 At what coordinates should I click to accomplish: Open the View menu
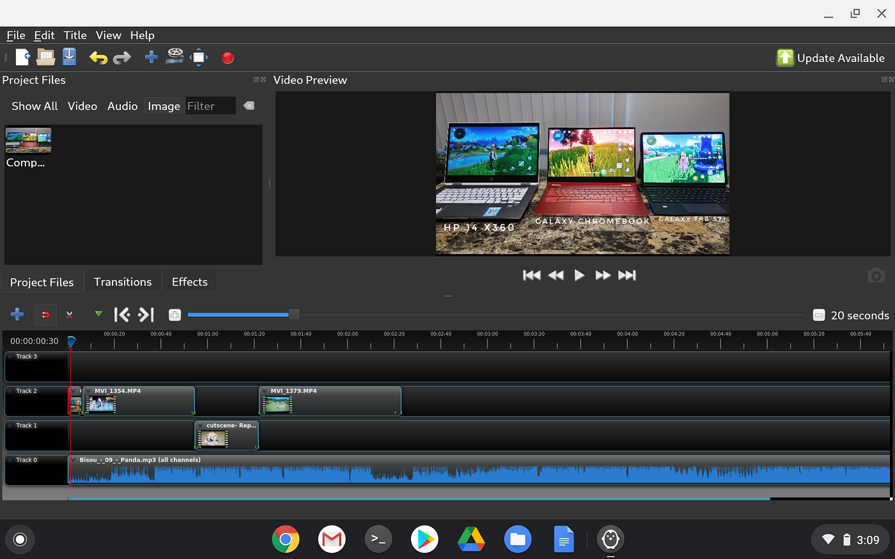[108, 35]
